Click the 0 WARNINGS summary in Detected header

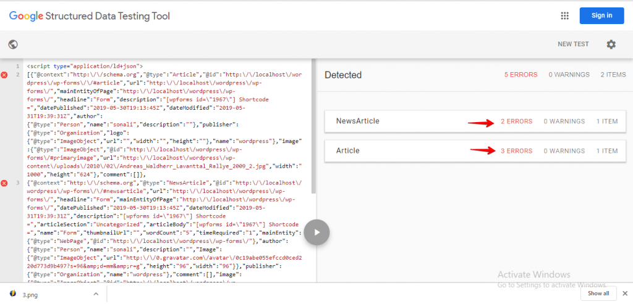click(569, 75)
